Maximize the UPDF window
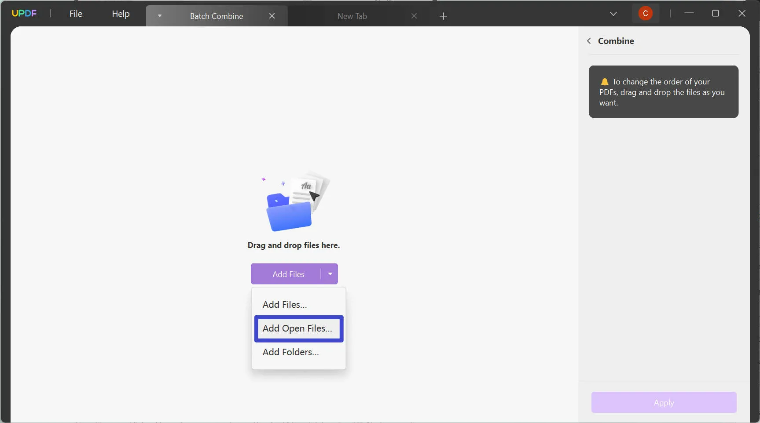Image resolution: width=760 pixels, height=423 pixels. coord(716,13)
